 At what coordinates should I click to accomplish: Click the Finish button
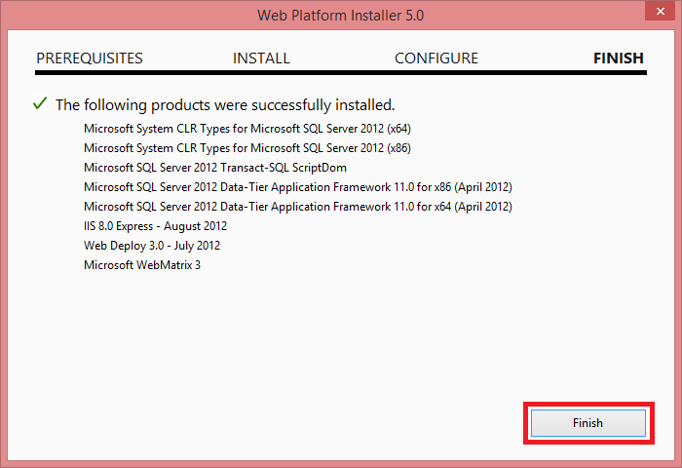click(588, 423)
